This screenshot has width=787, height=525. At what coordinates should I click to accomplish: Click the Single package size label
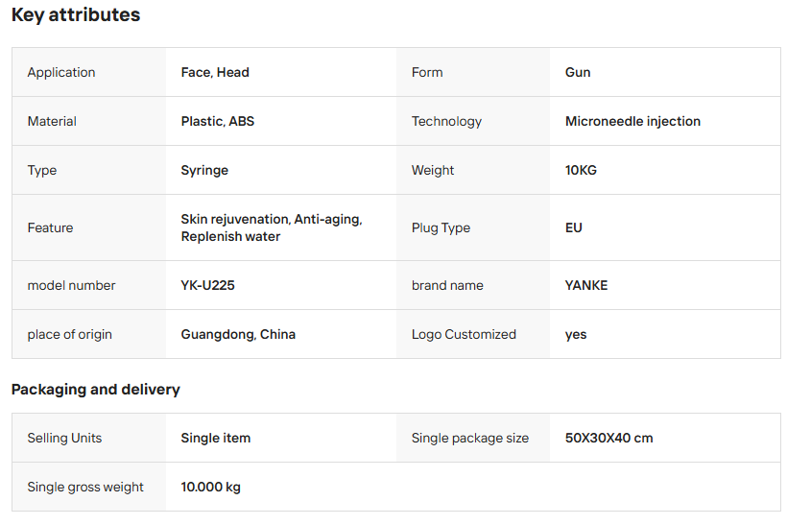(470, 439)
